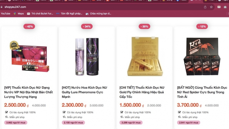Image resolution: width=229 pixels, height=129 pixels.
Task: Open the Chào mừng bạn bookmark
Action: click(x=98, y=13)
